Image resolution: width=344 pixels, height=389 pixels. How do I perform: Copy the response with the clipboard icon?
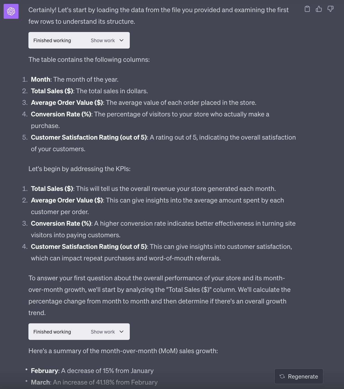(307, 9)
